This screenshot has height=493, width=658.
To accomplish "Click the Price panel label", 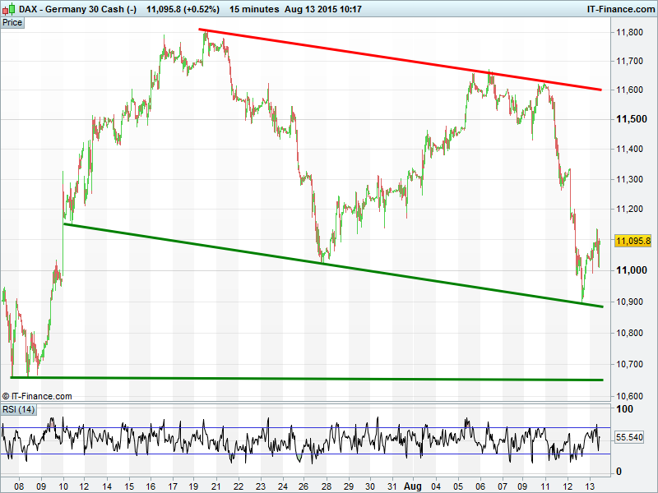I will (12, 22).
